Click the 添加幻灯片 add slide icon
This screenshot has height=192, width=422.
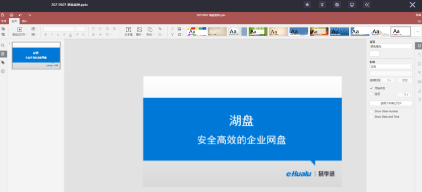[20, 30]
